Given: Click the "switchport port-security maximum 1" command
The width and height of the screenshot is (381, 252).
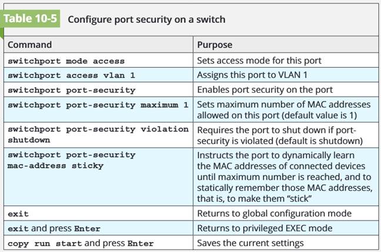Looking at the screenshot, I should click(x=98, y=105).
